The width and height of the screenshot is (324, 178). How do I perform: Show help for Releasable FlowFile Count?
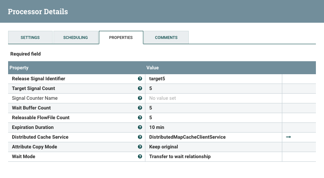pos(140,118)
